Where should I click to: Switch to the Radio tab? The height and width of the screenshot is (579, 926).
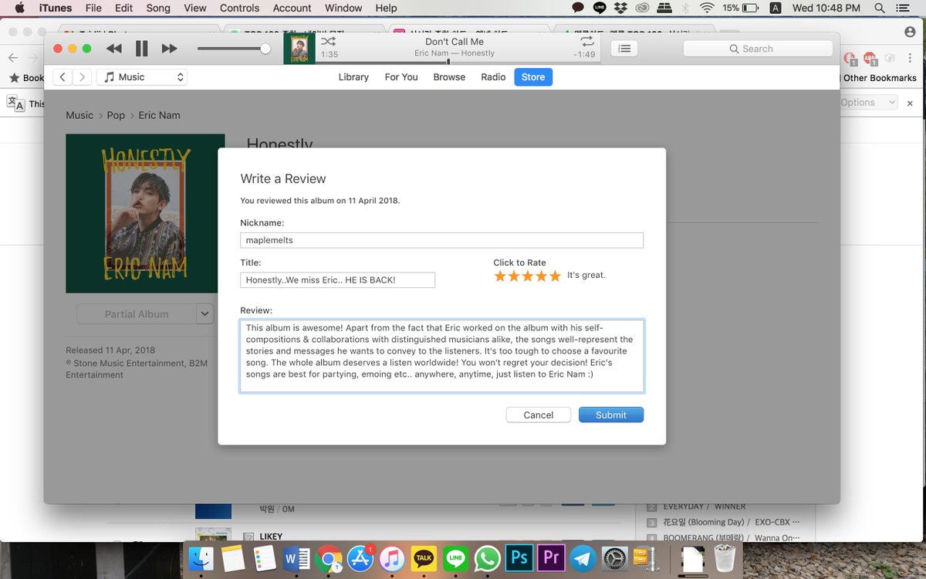[493, 77]
